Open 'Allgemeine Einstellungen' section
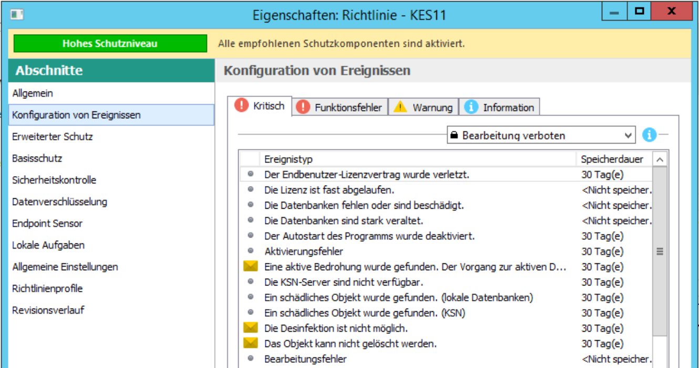 pyautogui.click(x=111, y=267)
